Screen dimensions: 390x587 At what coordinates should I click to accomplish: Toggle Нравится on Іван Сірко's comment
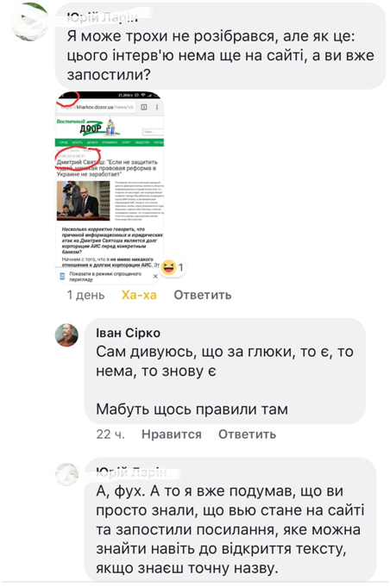[171, 434]
